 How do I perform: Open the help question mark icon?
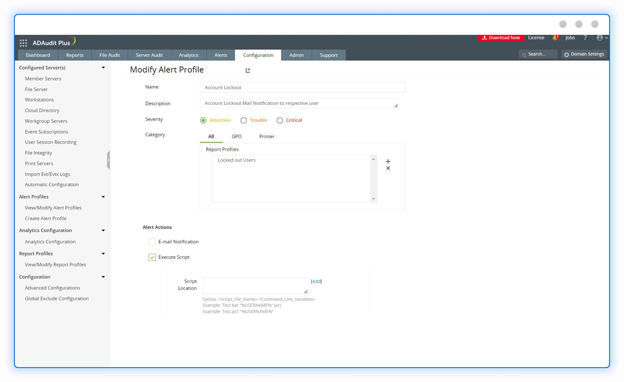585,38
